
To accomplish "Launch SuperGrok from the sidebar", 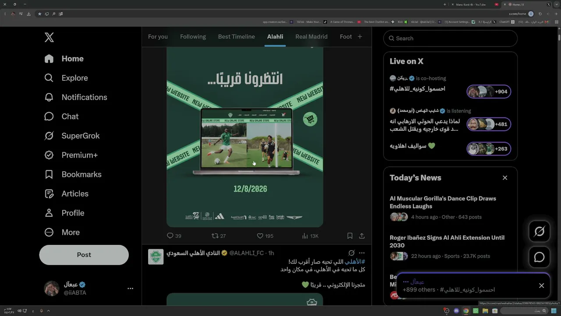I will [x=72, y=136].
